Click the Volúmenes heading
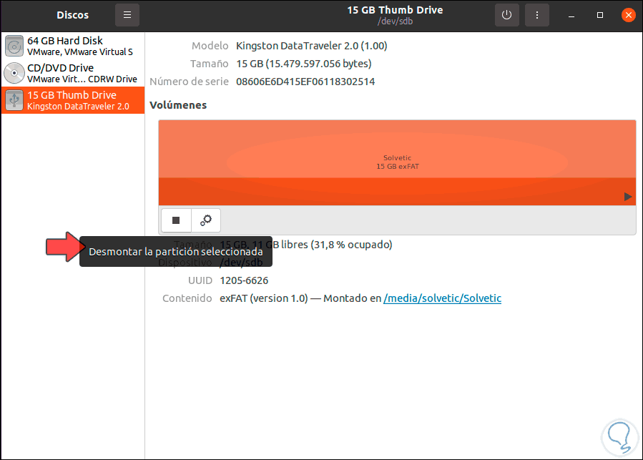643x460 pixels. [x=178, y=105]
